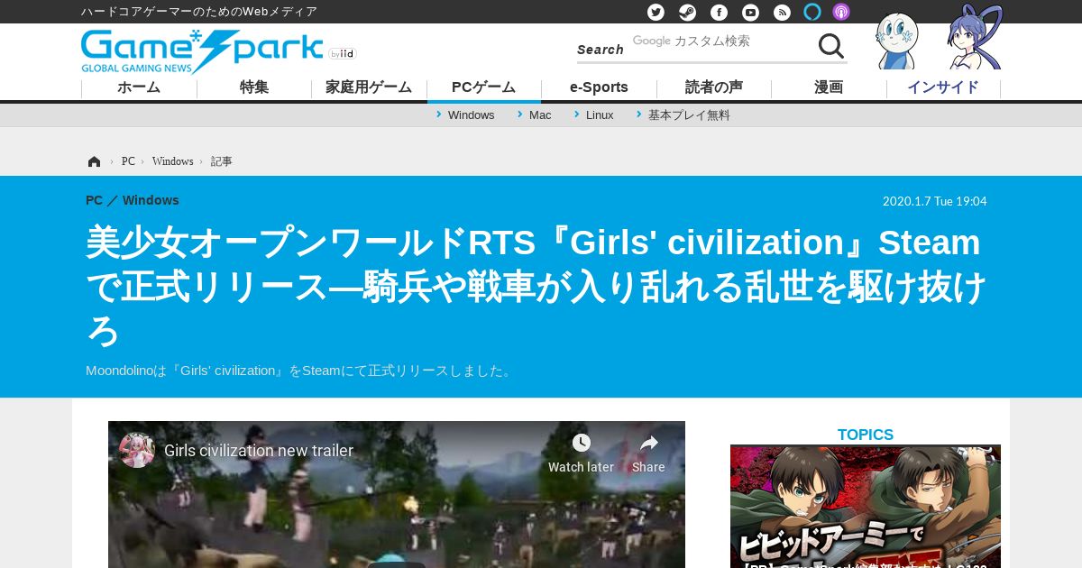Screen dimensions: 1082x568
Task: Open the Steam icon link
Action: click(687, 12)
